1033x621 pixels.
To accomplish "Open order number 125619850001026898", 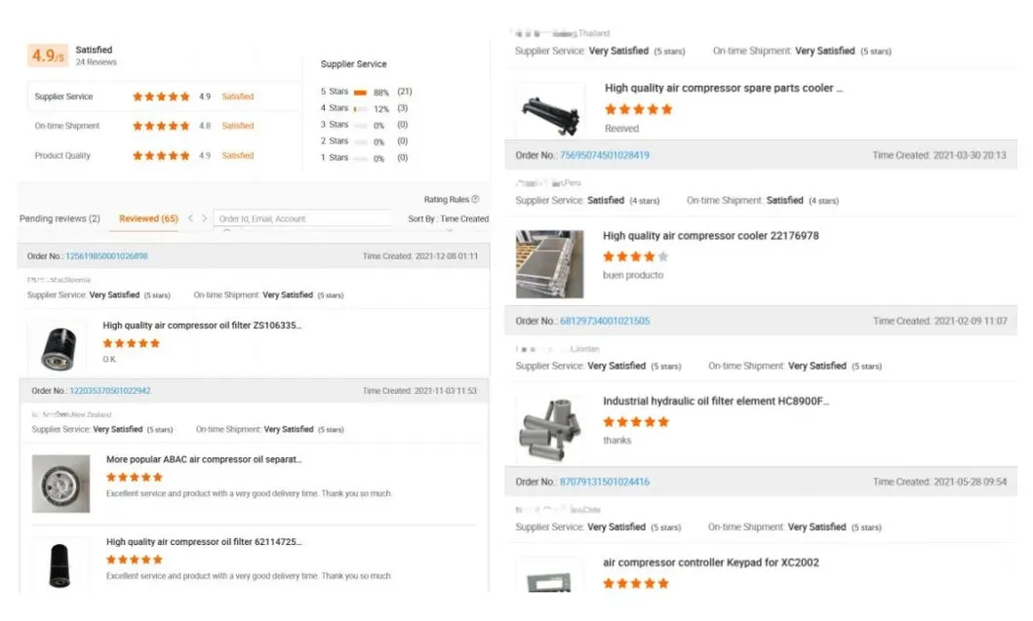I will click(106, 256).
